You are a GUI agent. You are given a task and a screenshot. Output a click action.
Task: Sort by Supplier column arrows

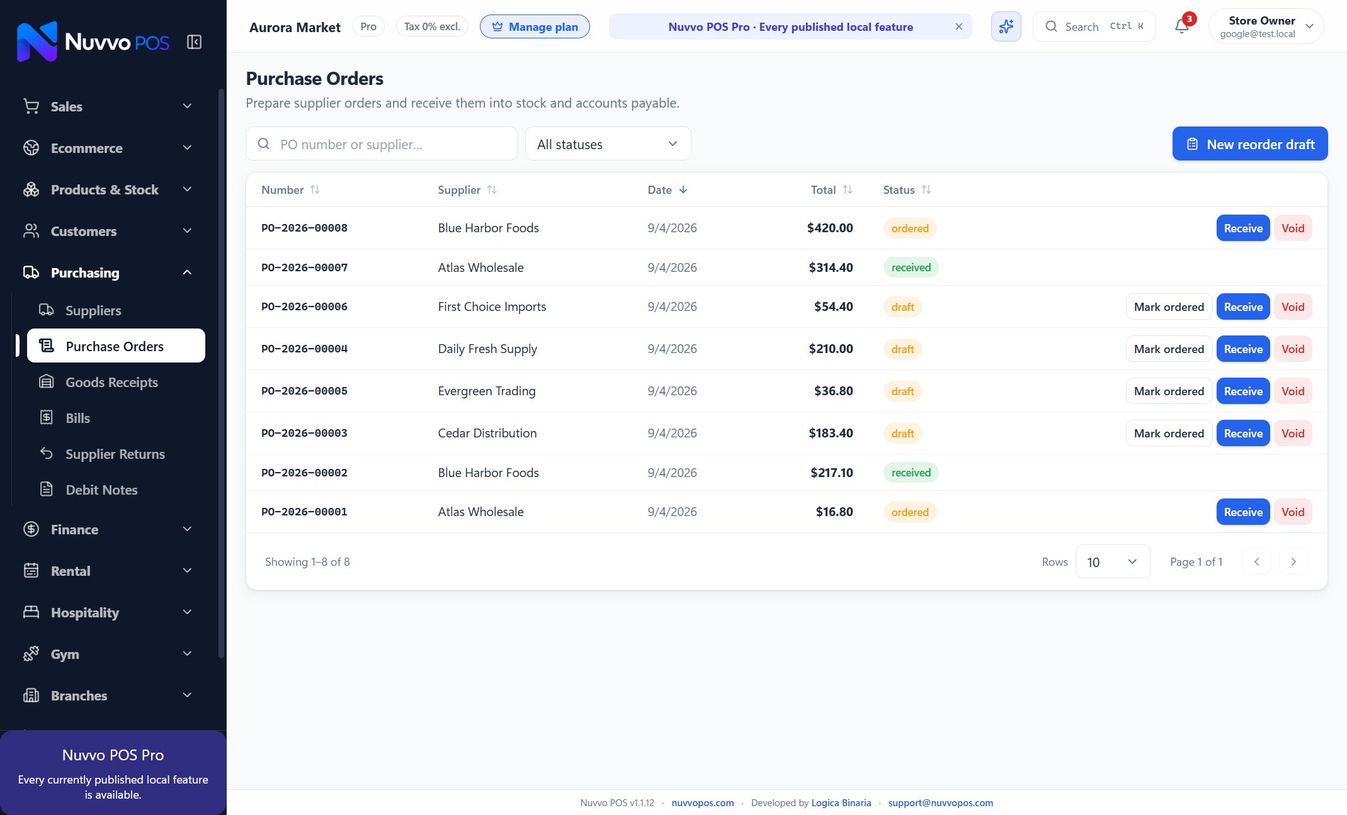tap(492, 189)
